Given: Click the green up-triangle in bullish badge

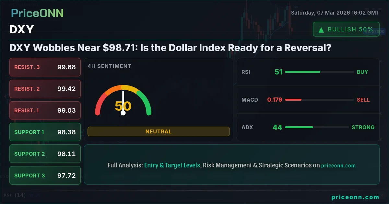Looking at the screenshot, I should (x=321, y=30).
